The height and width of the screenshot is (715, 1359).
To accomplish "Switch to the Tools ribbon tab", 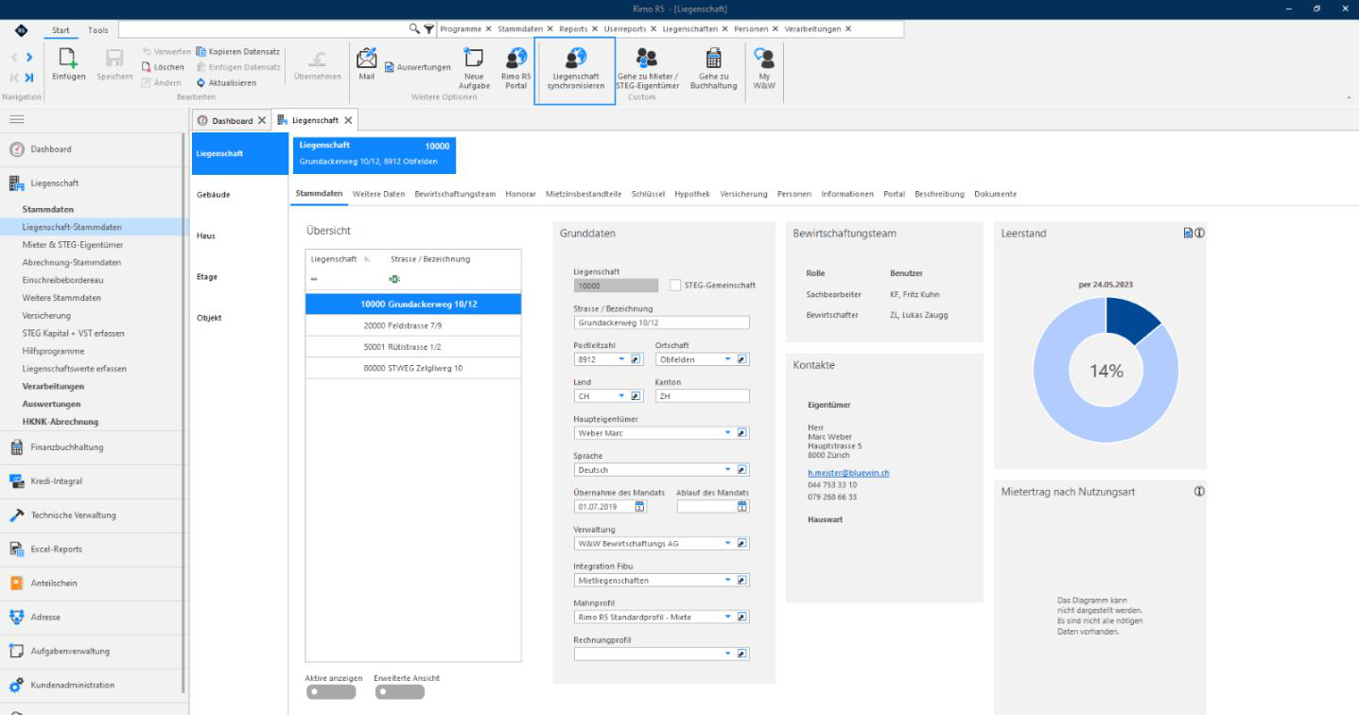I will tap(98, 29).
